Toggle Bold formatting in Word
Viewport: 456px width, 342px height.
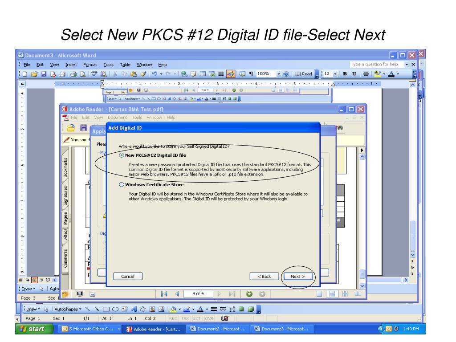tap(345, 74)
